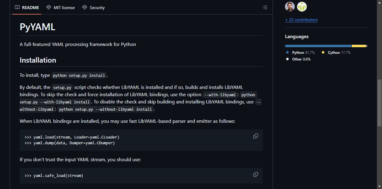Viewport: 382px width, 189px height.
Task: Click the PyYAML heading
Action: (37, 27)
